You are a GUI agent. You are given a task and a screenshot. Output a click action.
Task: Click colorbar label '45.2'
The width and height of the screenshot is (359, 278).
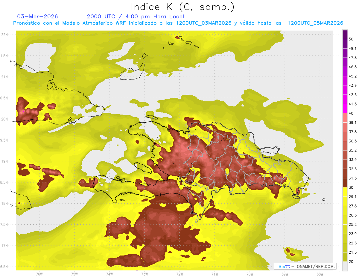click(353, 76)
